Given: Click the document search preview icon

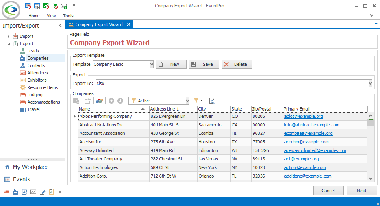Looking at the screenshot, I should [x=212, y=101].
